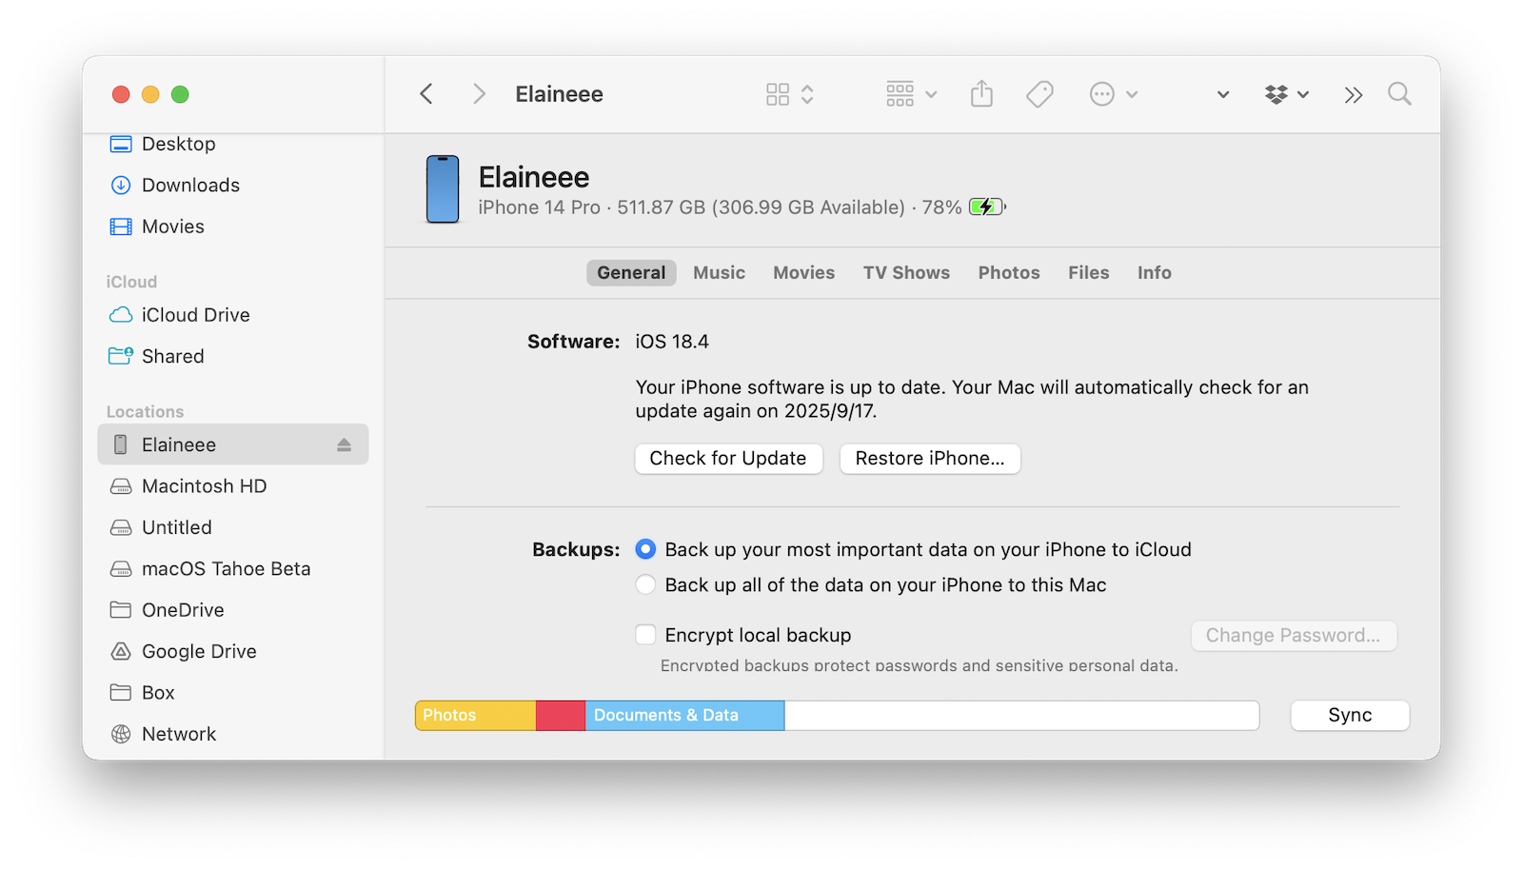Click the Network globe icon

tap(121, 734)
